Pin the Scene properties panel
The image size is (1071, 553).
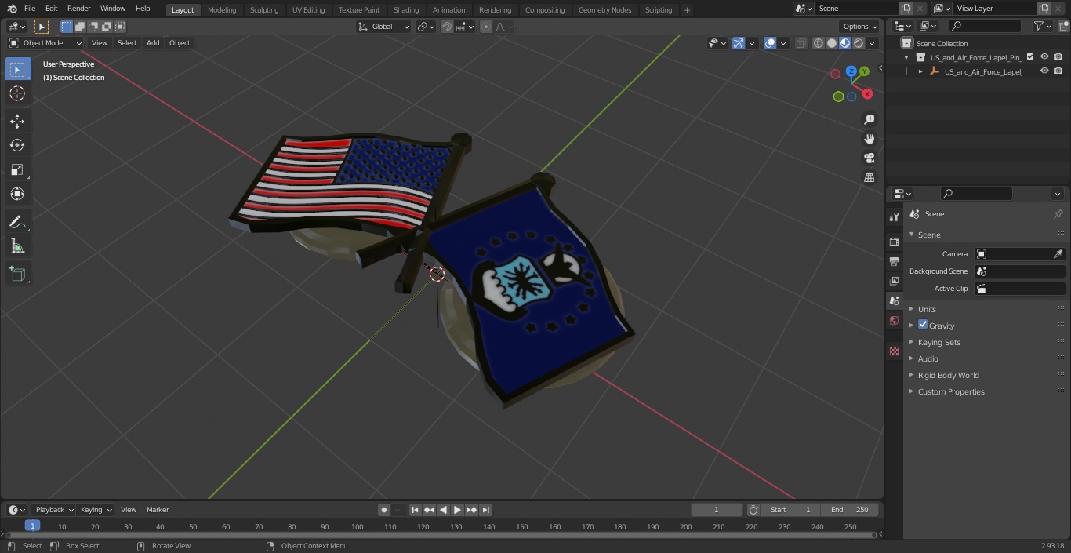coord(1058,214)
